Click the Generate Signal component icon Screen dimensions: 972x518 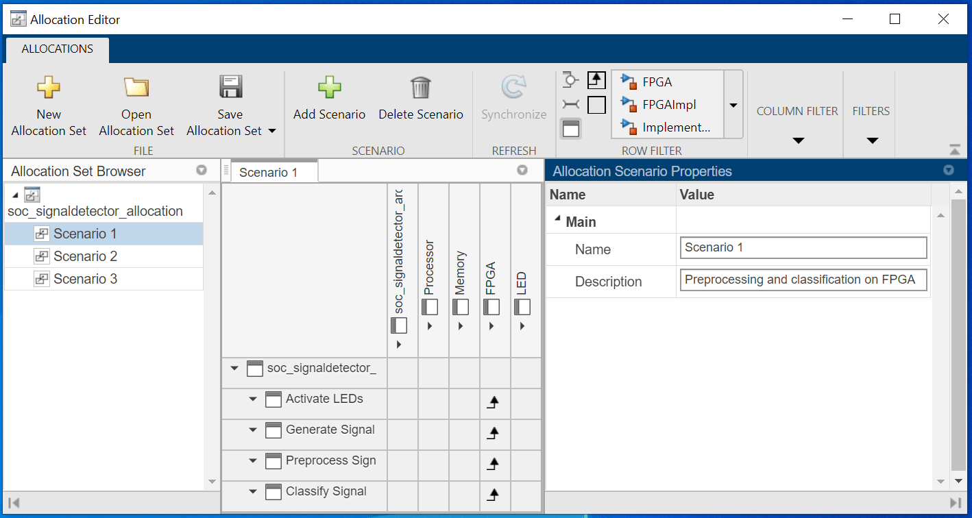pos(274,430)
